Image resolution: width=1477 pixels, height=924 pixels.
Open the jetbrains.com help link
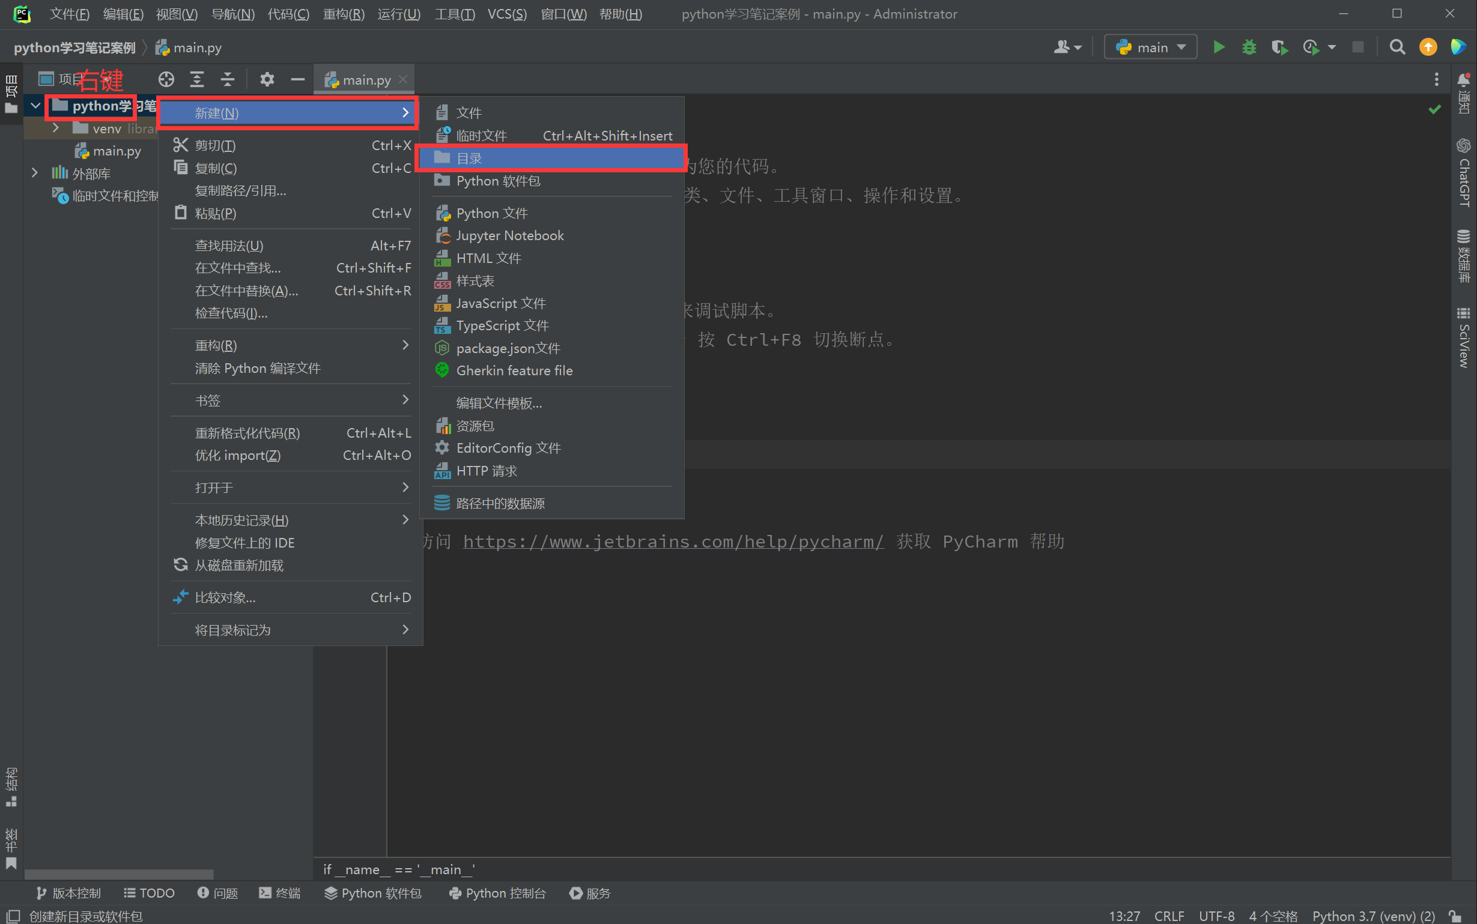(x=673, y=542)
